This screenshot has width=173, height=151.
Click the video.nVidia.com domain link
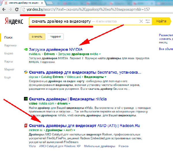coord(42,104)
